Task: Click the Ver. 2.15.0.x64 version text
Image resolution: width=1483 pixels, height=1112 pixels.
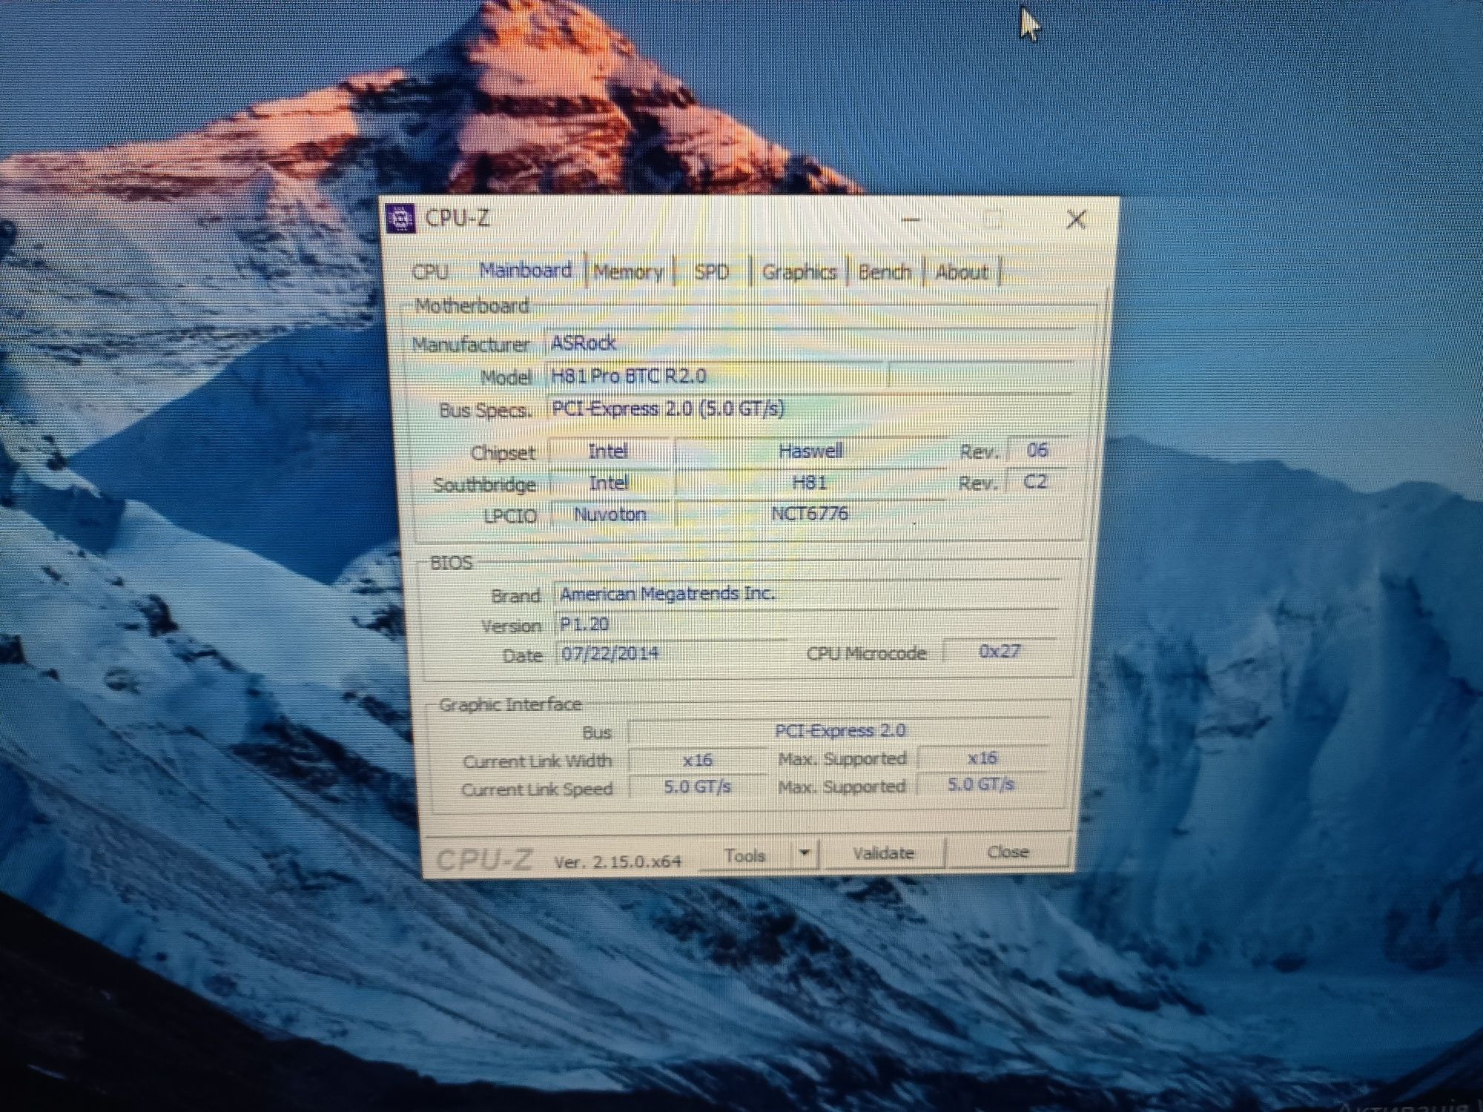Action: tap(617, 861)
